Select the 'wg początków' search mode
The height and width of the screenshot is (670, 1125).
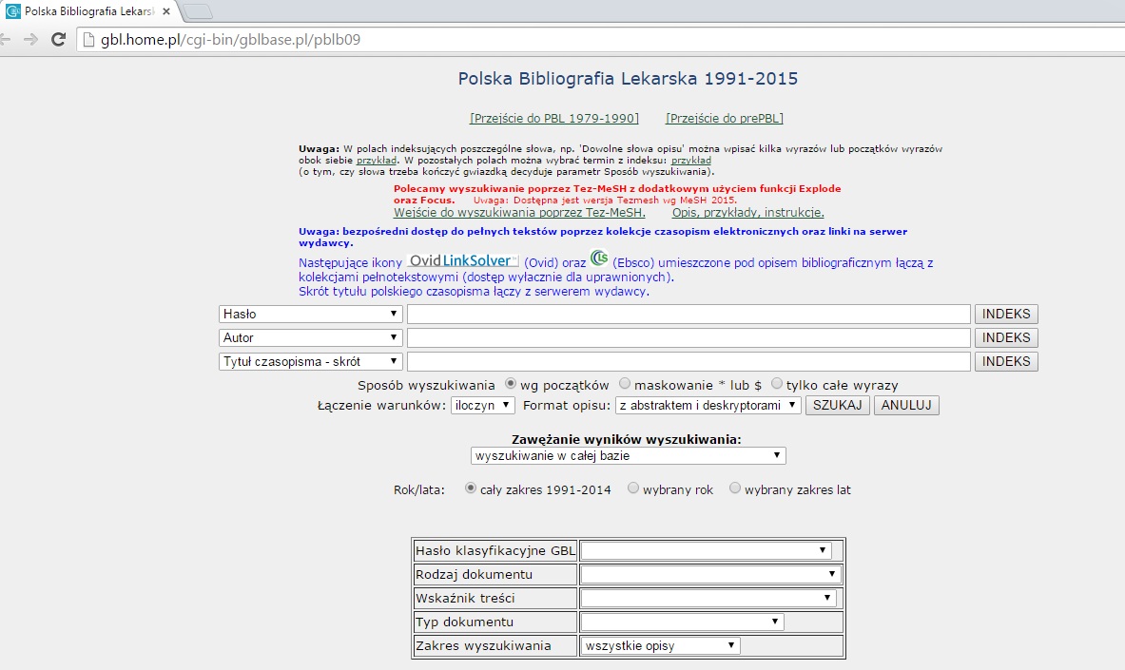[510, 384]
